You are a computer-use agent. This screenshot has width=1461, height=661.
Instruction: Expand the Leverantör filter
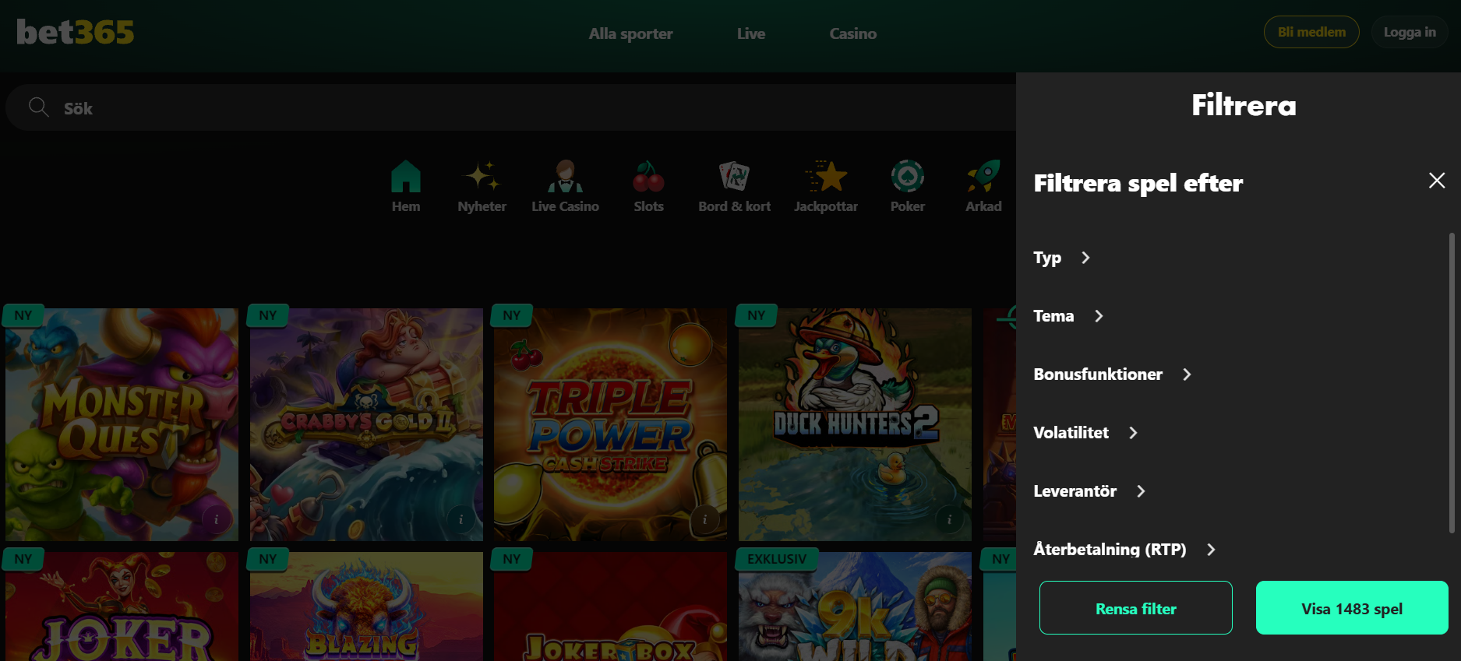1089,491
